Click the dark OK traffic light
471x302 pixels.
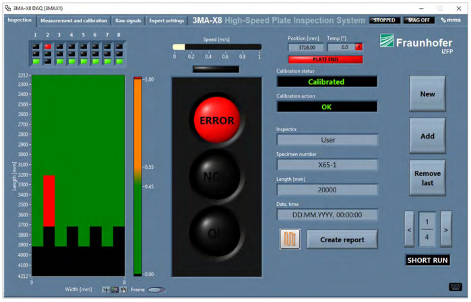(x=215, y=233)
